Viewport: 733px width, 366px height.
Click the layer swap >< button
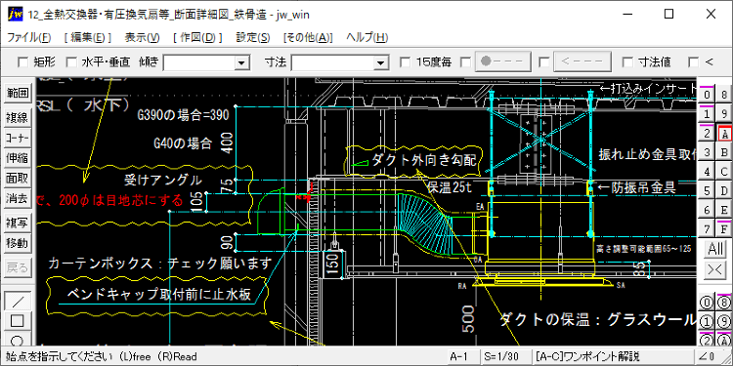coord(715,269)
